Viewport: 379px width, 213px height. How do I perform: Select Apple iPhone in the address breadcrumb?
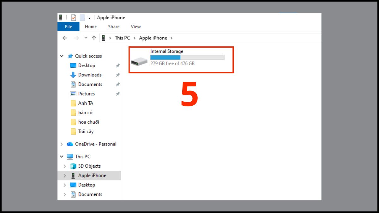pyautogui.click(x=153, y=38)
